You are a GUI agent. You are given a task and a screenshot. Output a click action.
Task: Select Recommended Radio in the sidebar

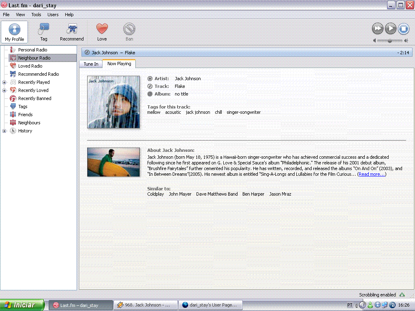point(39,74)
